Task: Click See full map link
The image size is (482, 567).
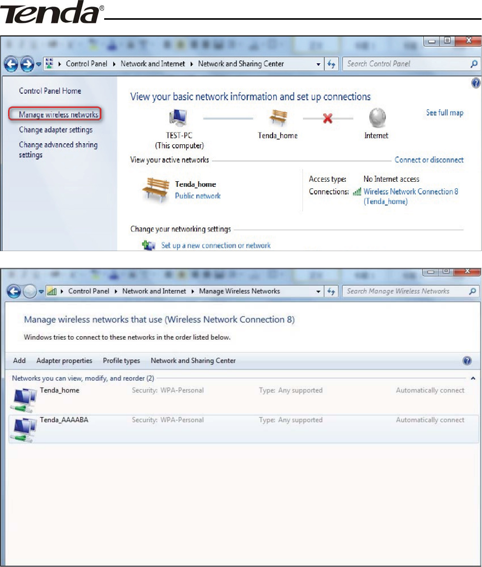Action: point(445,113)
